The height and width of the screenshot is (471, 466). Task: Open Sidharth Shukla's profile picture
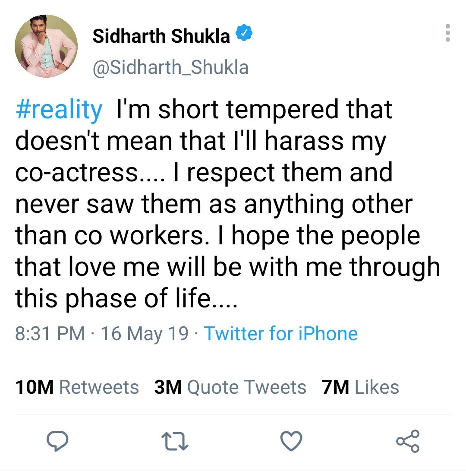click(46, 46)
